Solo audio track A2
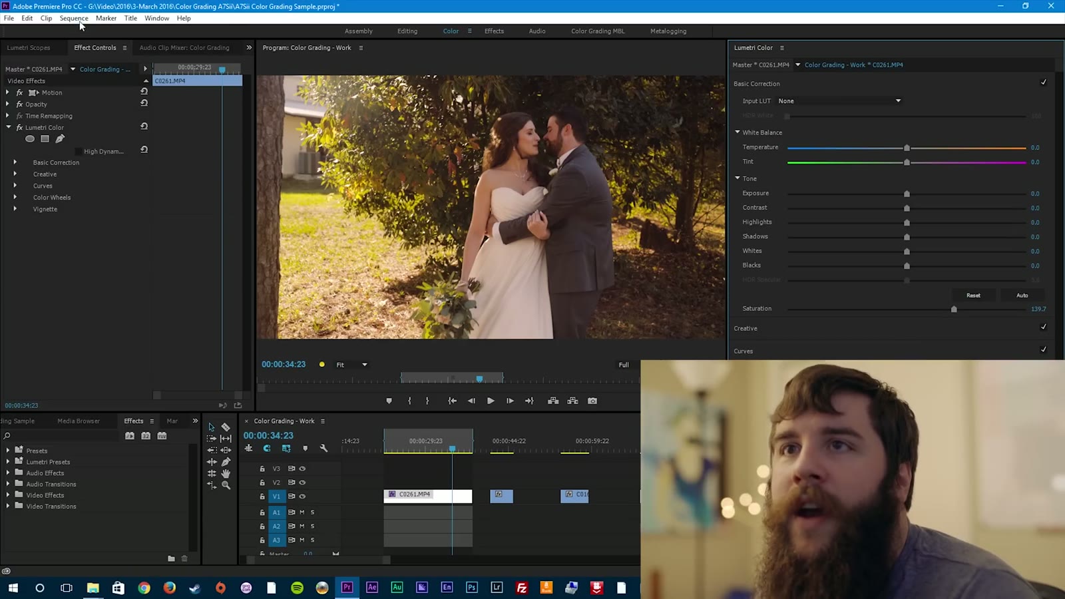 312,526
